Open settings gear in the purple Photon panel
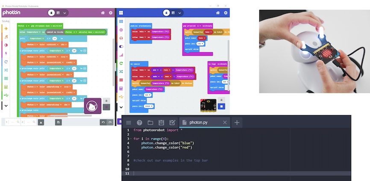Viewport: 370px width, 181px height. click(111, 13)
